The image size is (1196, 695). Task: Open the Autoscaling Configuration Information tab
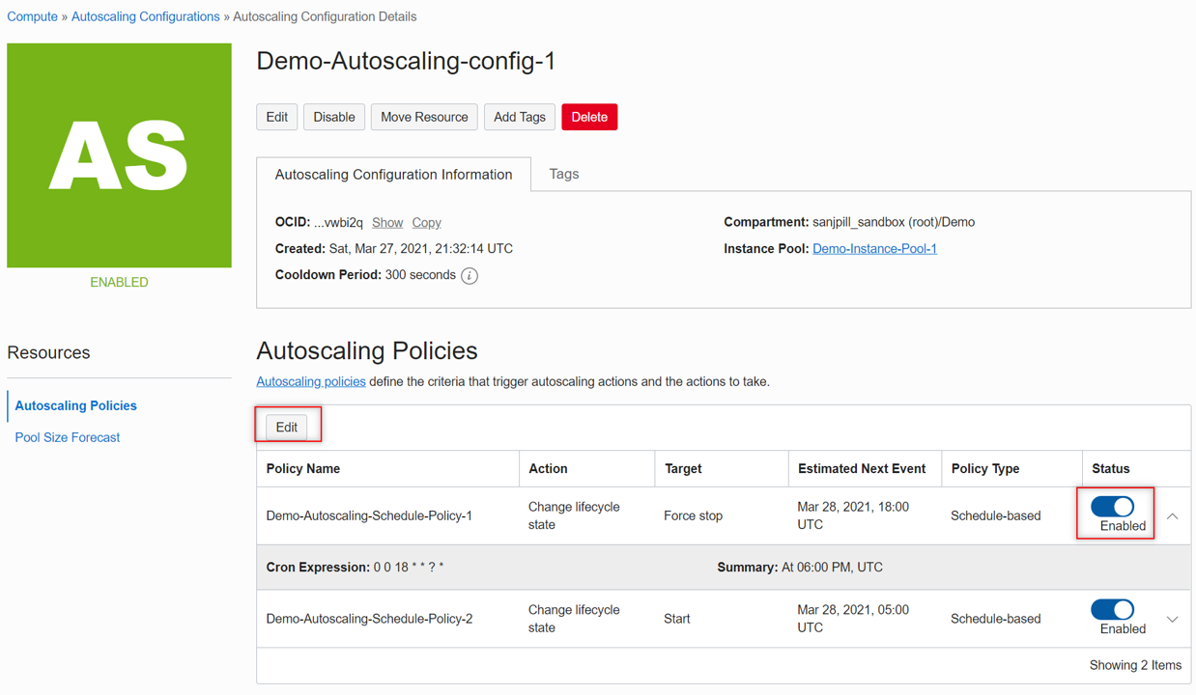[394, 174]
